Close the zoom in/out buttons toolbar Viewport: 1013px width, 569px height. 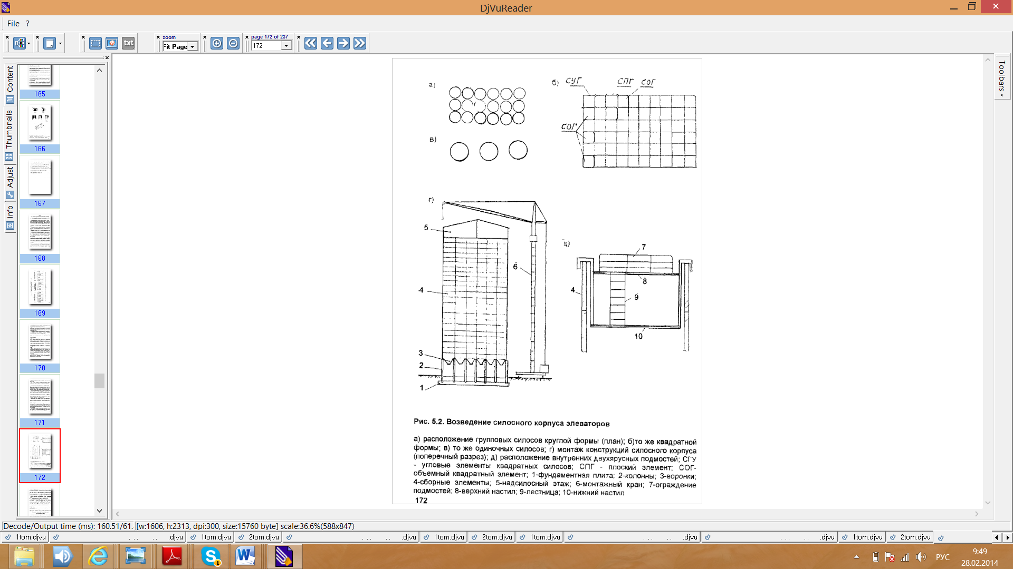coord(205,37)
